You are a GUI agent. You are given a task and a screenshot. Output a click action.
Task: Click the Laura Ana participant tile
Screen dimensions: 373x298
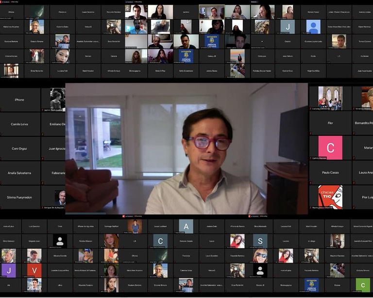click(x=363, y=172)
